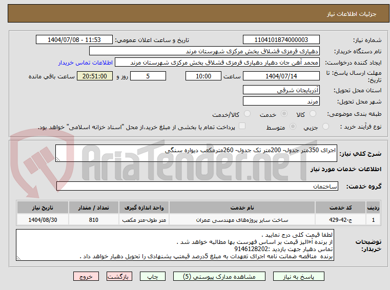Click the استان محل تحویل label
The image size is (390, 290).
point(357,90)
